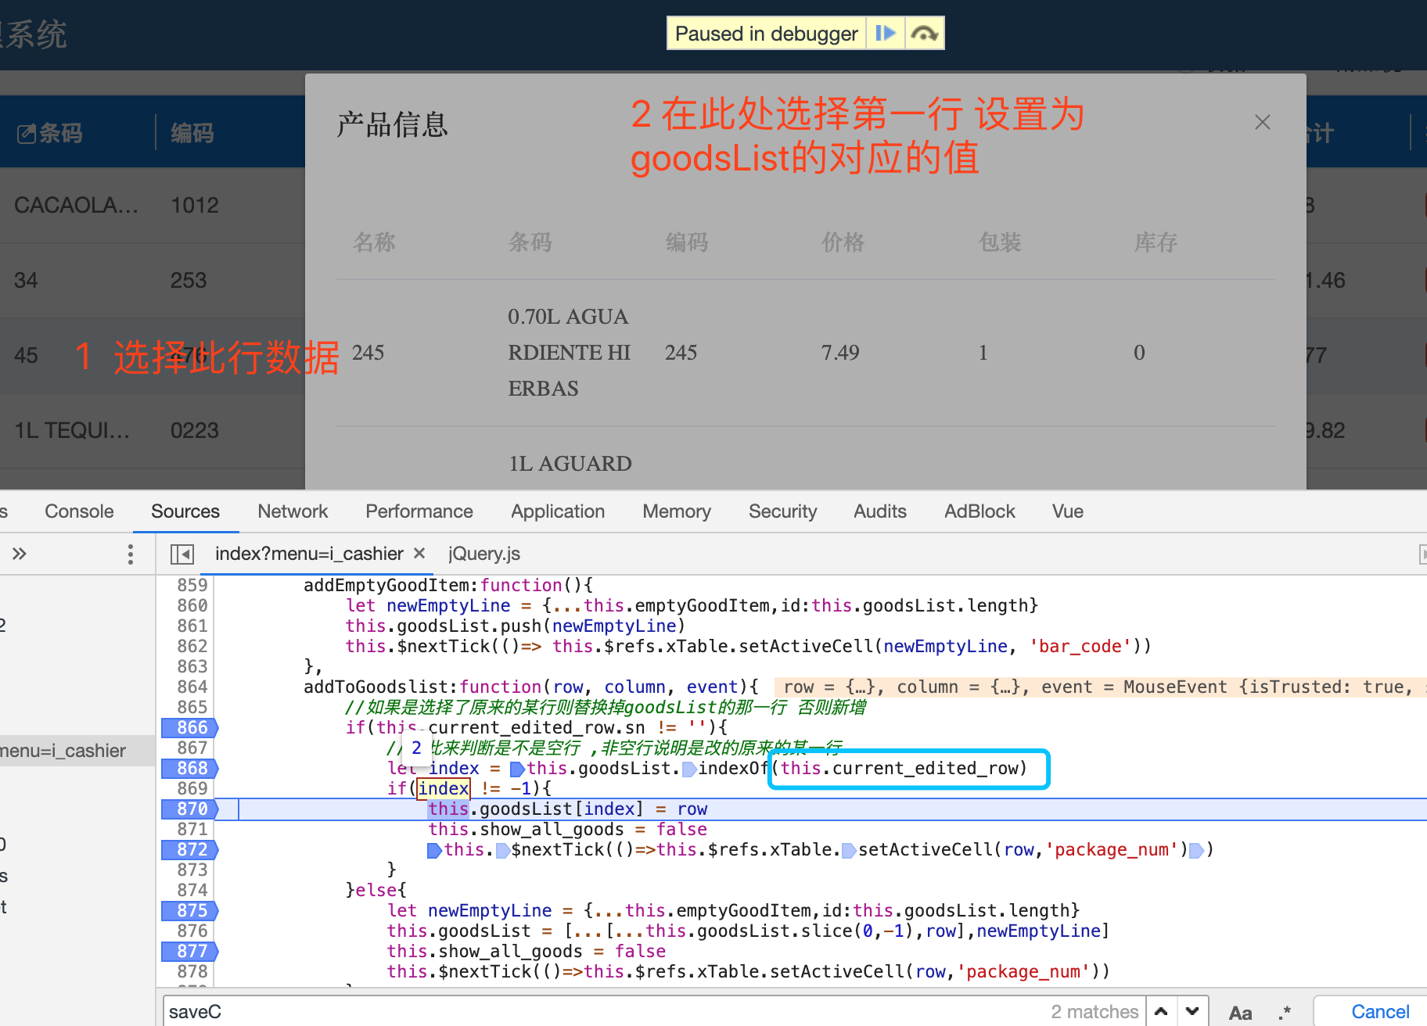This screenshot has width=1427, height=1026.
Task: Open the Performance panel
Action: 419,511
